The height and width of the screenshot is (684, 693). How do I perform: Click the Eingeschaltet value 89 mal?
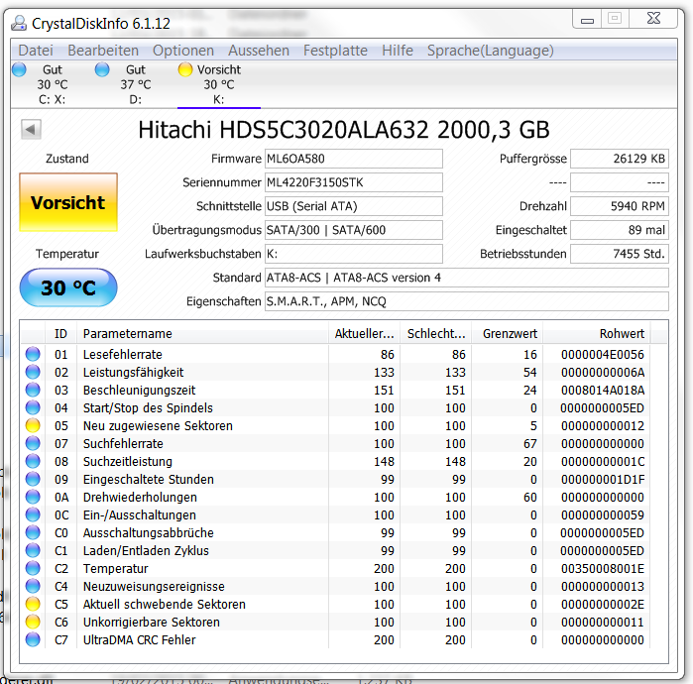point(620,230)
